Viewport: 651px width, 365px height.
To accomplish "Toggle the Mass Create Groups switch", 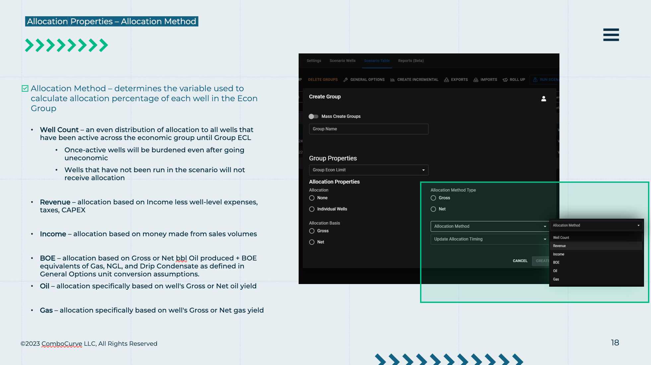I will (313, 116).
